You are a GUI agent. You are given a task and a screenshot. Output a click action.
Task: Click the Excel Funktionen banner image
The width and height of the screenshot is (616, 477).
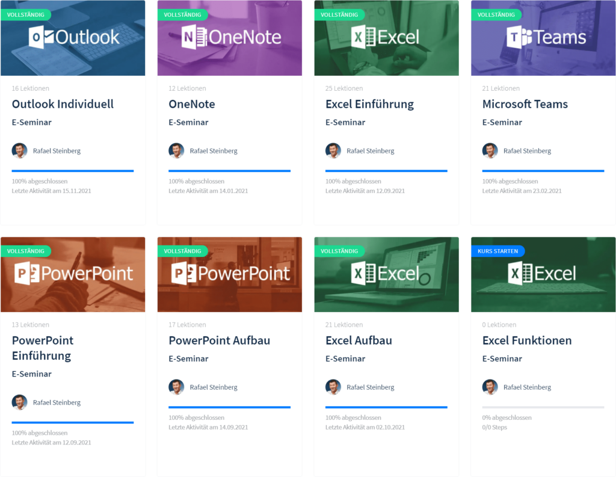[x=543, y=274]
